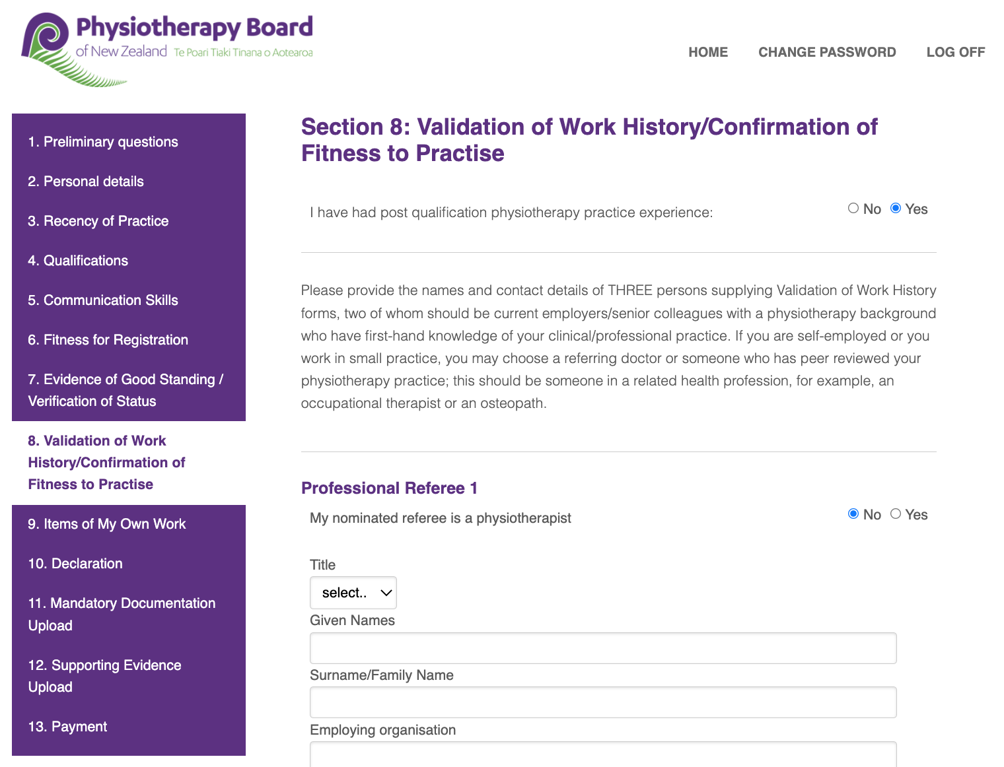The width and height of the screenshot is (1004, 767).
Task: Go to the Qualifications section
Action: click(x=78, y=261)
